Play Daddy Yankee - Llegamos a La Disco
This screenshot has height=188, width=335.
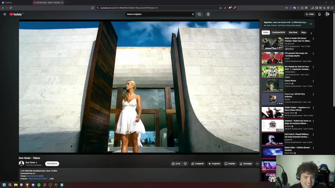click(272, 112)
